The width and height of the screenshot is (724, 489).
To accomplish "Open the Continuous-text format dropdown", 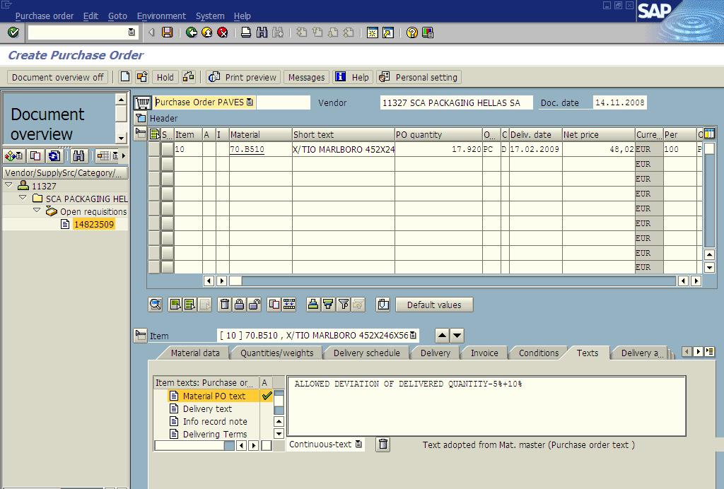I will pos(358,444).
